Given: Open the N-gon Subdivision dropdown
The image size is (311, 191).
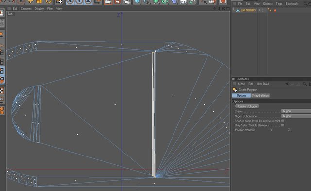Looking at the screenshot, I should (x=296, y=116).
